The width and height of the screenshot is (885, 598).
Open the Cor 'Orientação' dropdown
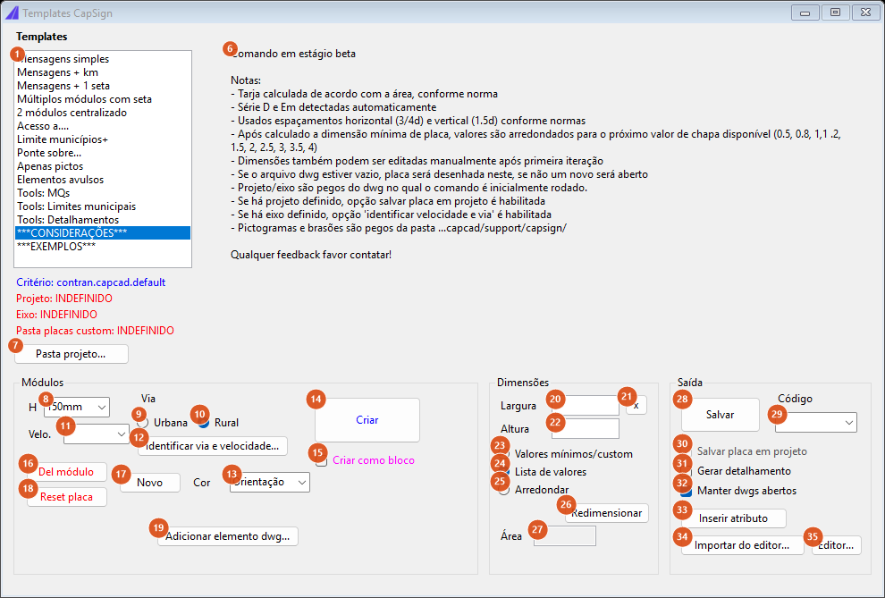pos(270,483)
